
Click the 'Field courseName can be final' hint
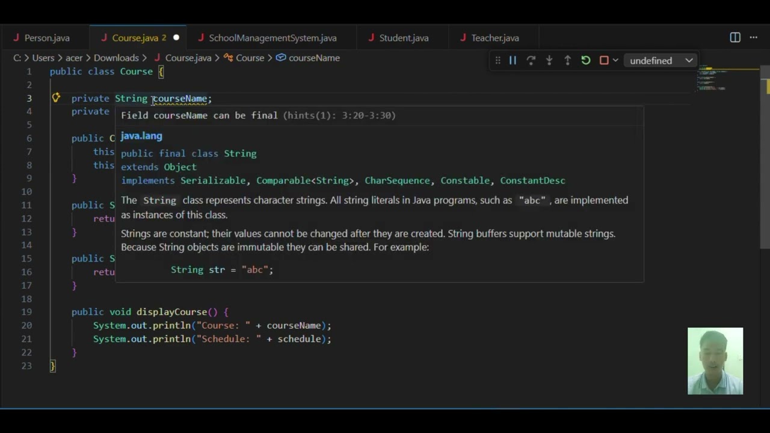point(199,115)
